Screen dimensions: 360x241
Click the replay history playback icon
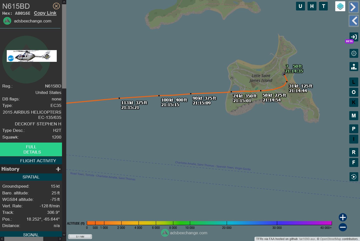click(353, 177)
